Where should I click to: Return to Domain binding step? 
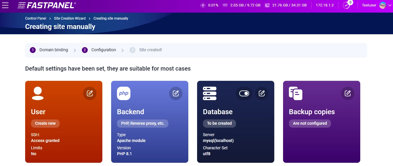49,50
